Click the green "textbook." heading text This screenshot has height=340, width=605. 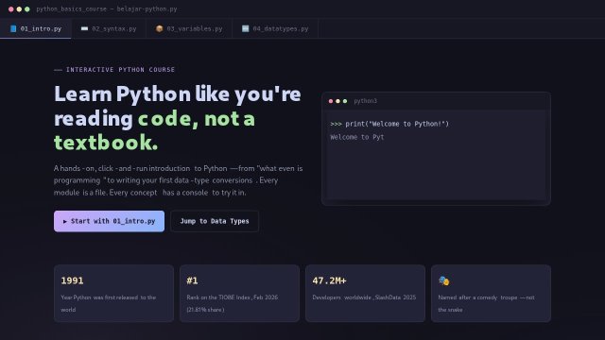pos(106,143)
